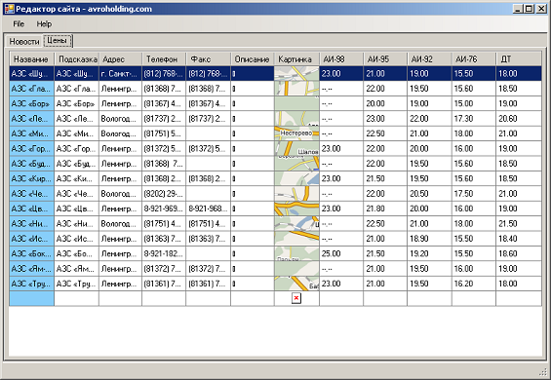
Task: Click the 21.80 АИ-95 price cell
Action: click(x=385, y=209)
